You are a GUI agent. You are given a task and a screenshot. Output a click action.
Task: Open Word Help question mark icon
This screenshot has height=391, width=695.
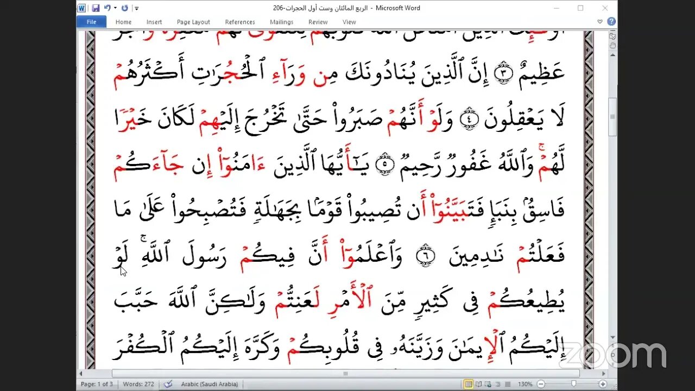point(611,22)
